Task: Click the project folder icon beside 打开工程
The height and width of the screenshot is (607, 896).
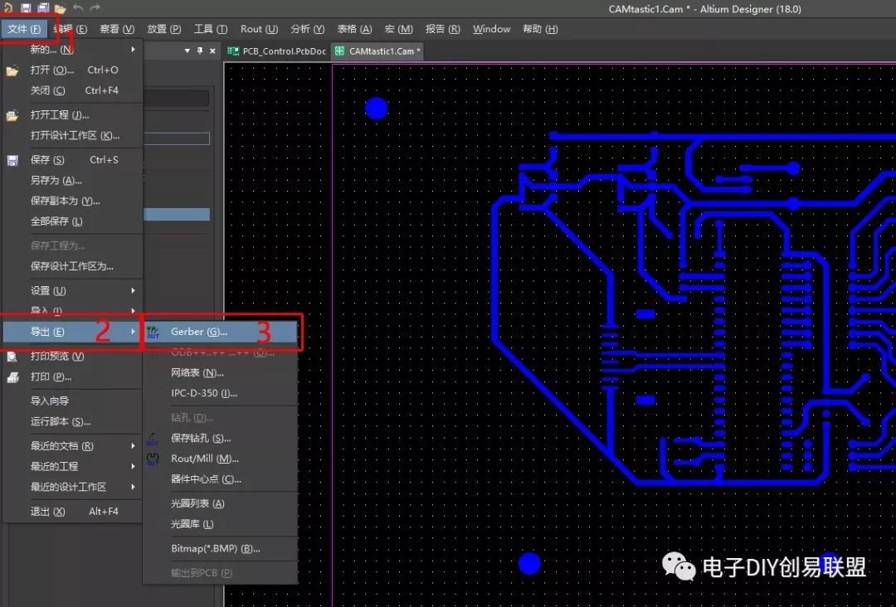Action: tap(12, 116)
